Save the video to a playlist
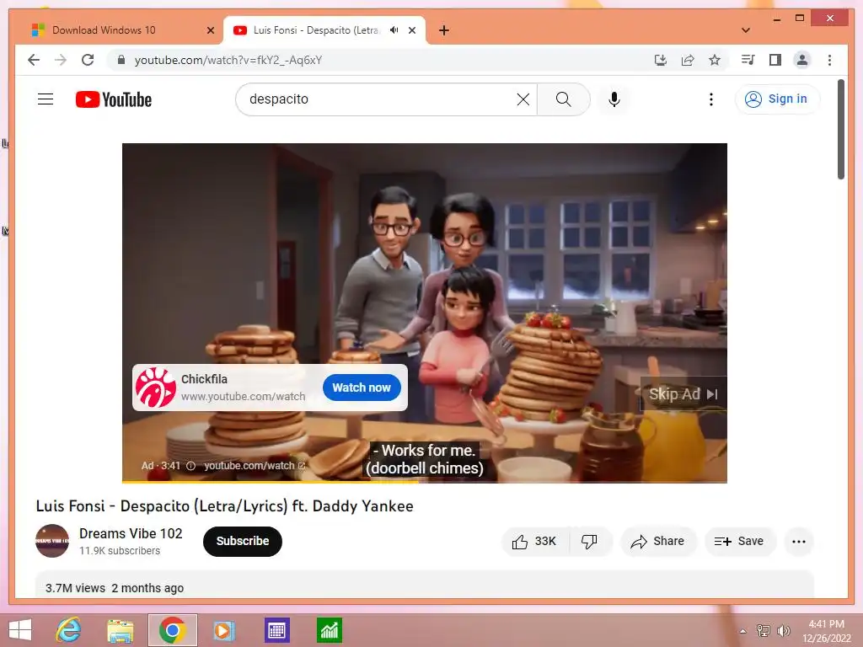This screenshot has width=863, height=647. coord(739,542)
